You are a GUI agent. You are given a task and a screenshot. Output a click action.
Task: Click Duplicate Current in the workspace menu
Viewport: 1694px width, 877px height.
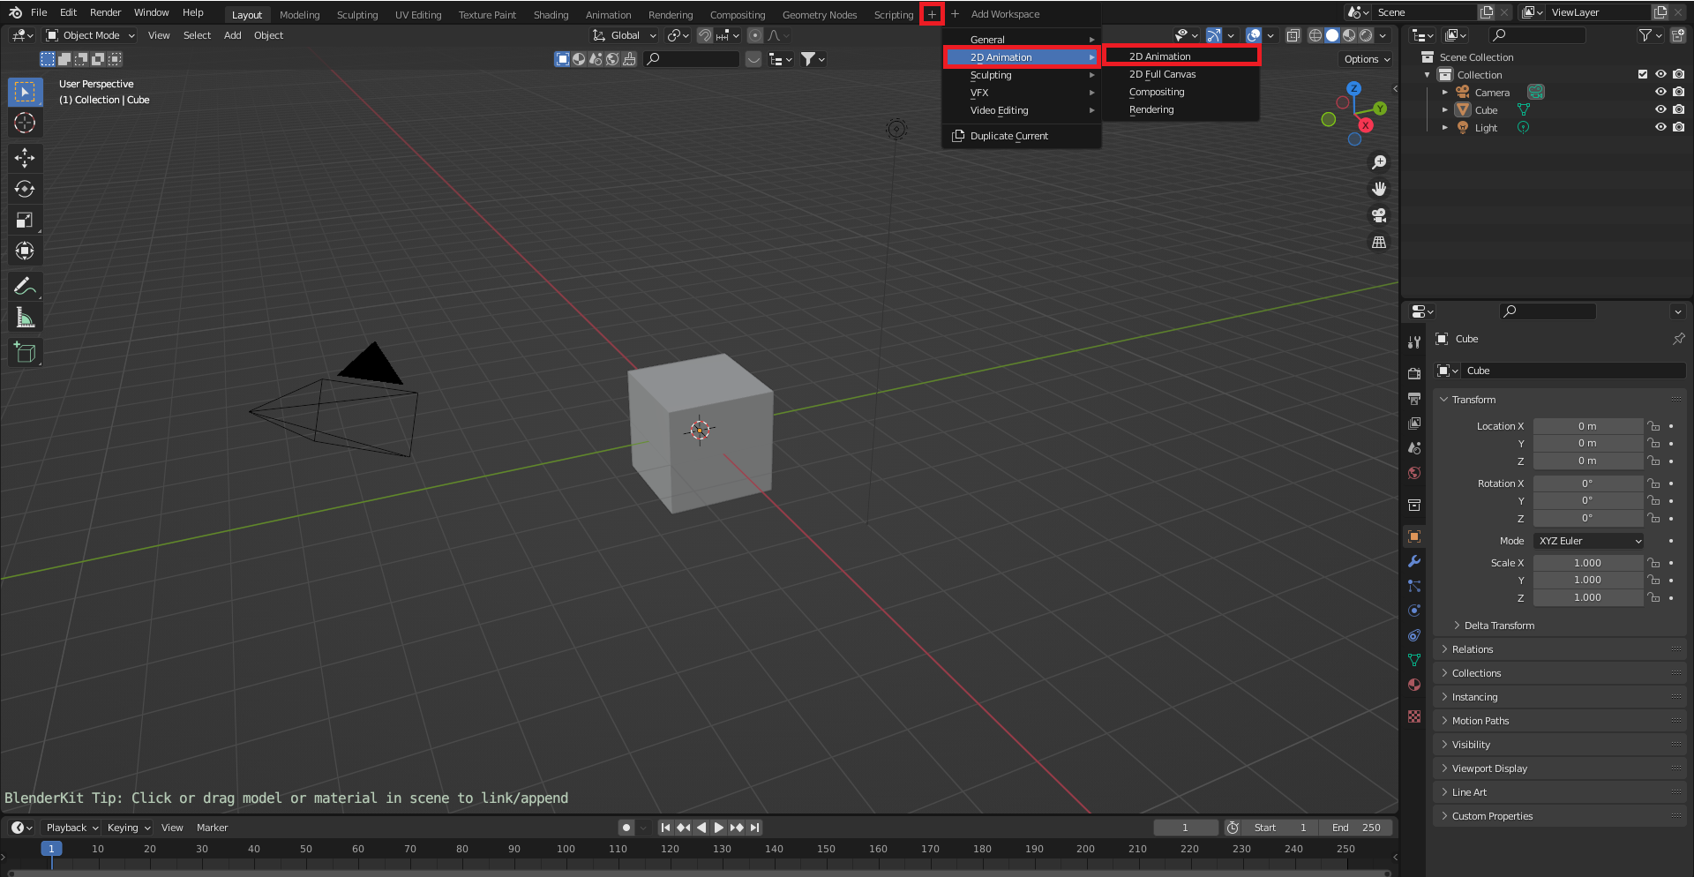[1009, 136]
